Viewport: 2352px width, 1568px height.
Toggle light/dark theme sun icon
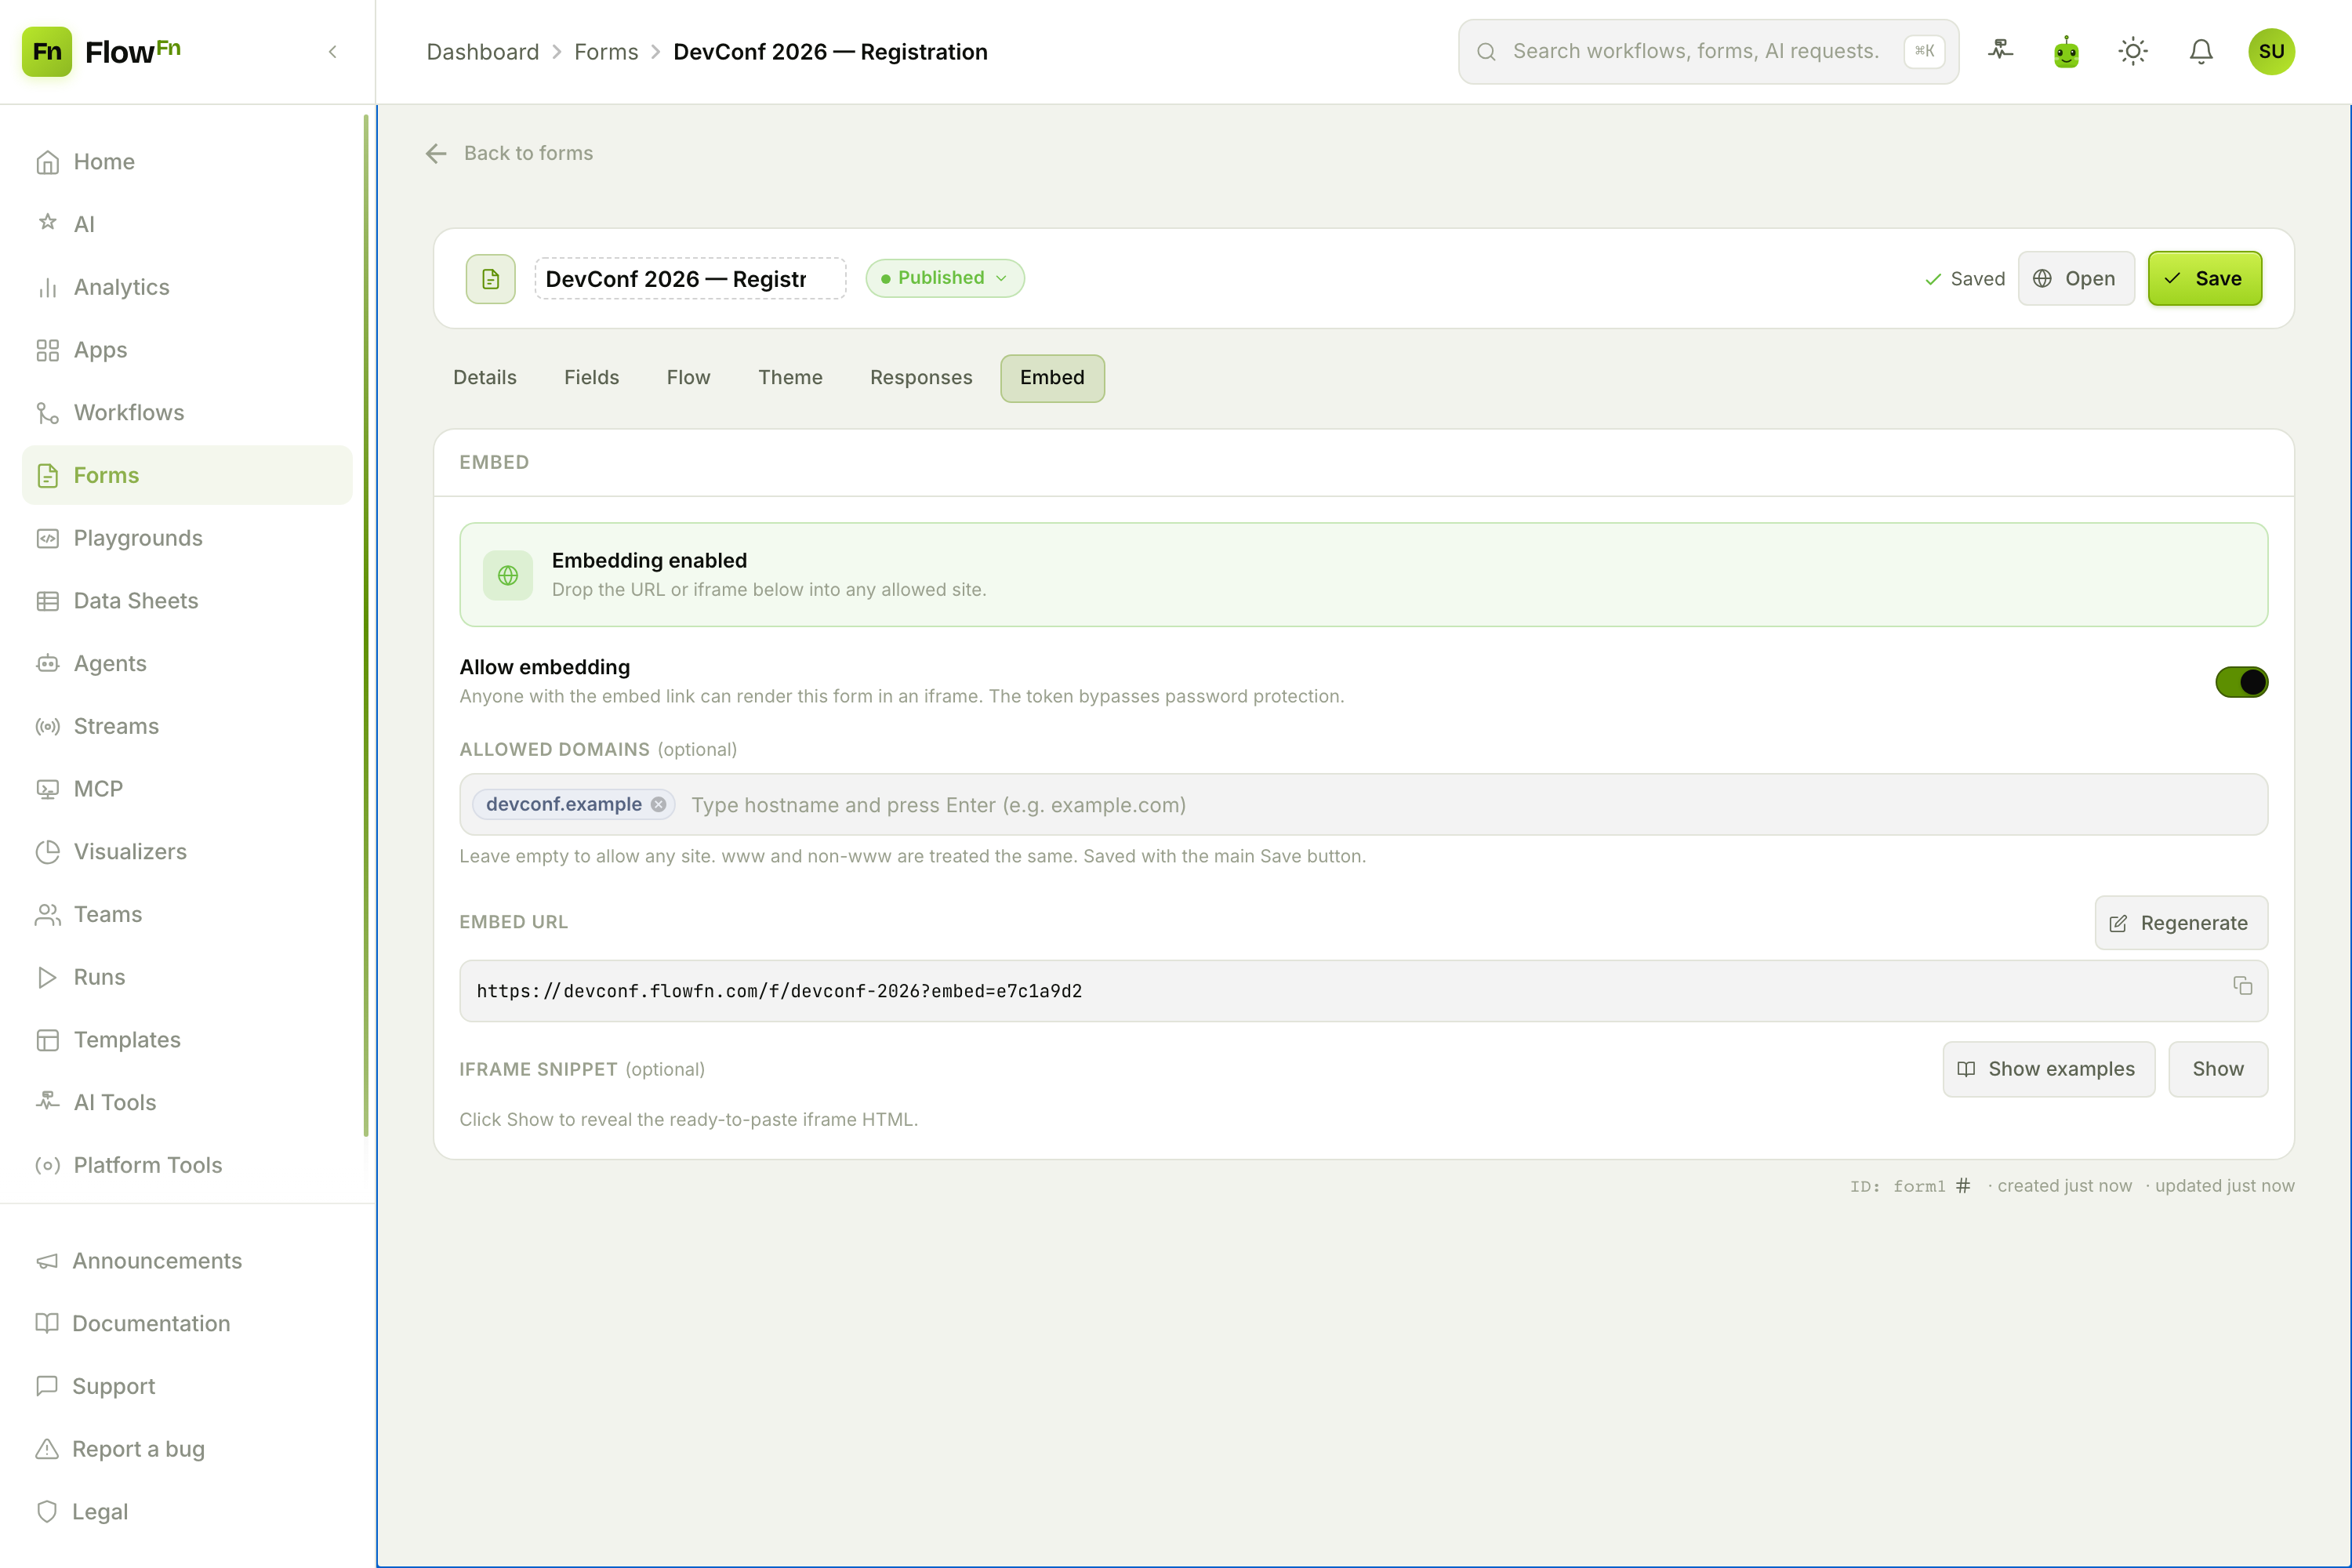coord(2133,51)
